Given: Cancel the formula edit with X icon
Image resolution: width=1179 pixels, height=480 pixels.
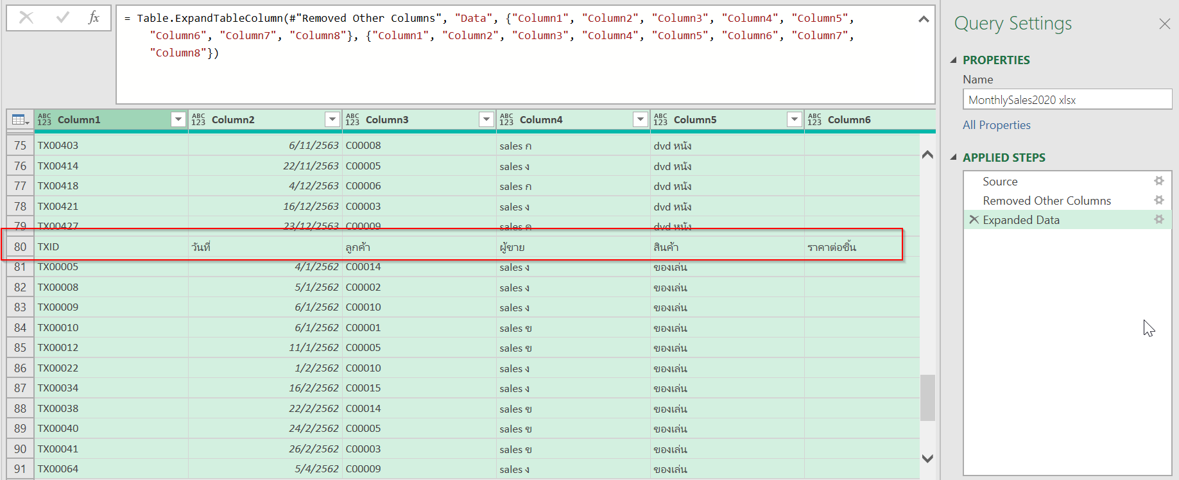Looking at the screenshot, I should [x=26, y=18].
